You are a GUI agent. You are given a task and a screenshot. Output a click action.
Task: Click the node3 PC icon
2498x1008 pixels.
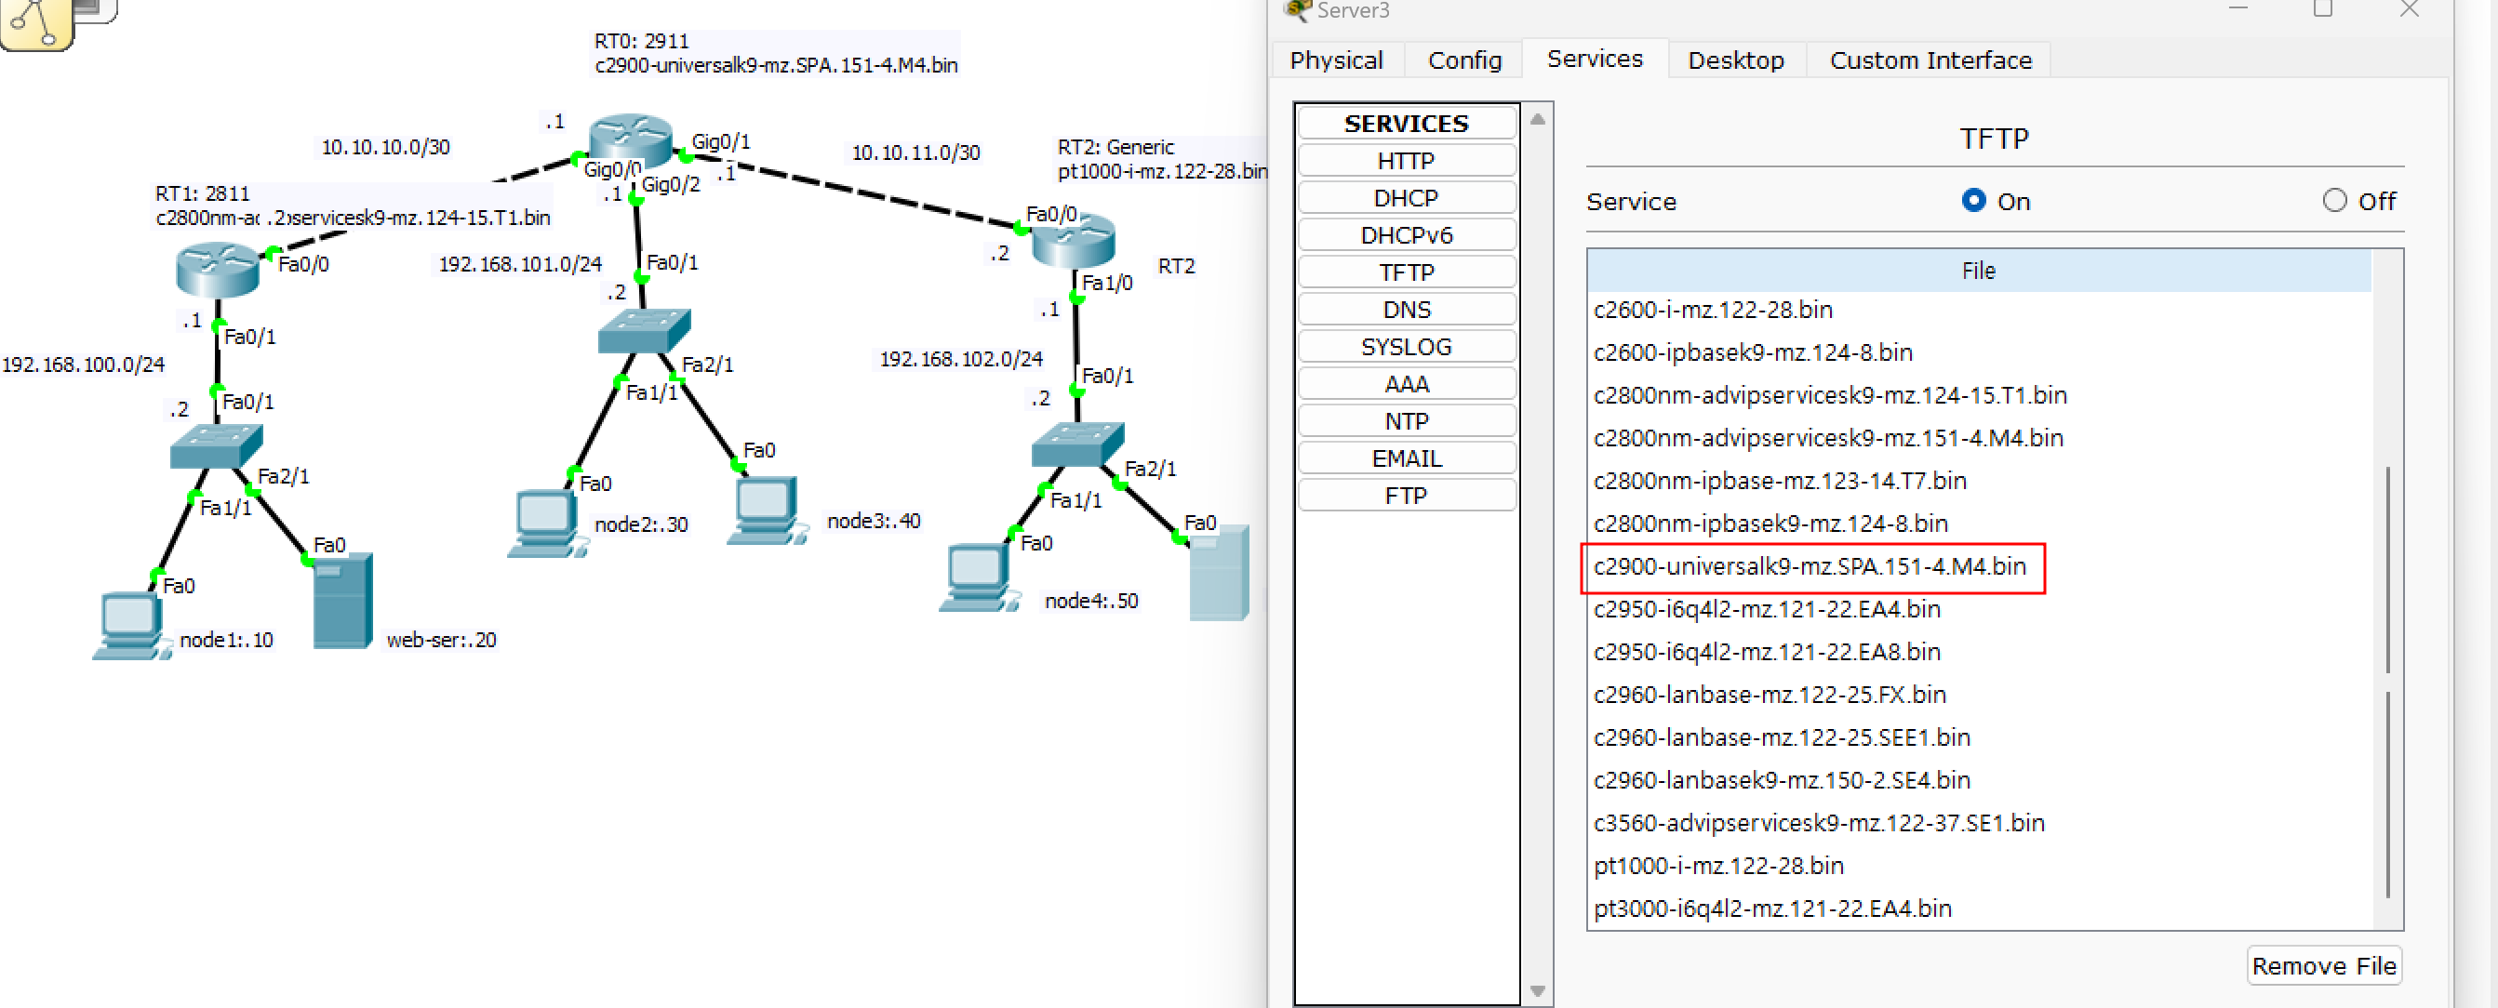[x=766, y=509]
